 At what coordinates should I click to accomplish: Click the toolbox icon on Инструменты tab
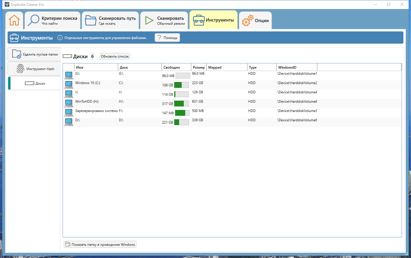tap(199, 20)
